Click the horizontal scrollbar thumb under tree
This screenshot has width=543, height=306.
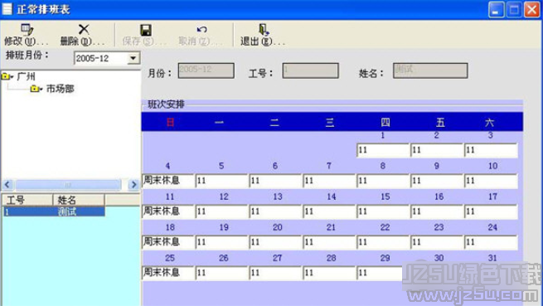coord(68,185)
